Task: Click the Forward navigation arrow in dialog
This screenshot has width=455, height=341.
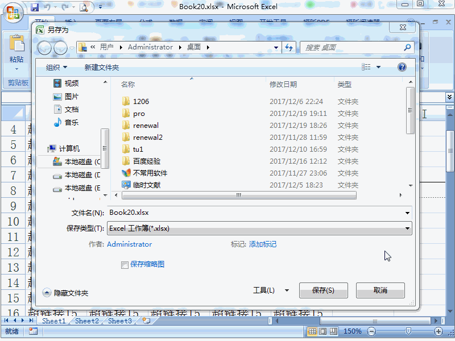Action: 61,48
